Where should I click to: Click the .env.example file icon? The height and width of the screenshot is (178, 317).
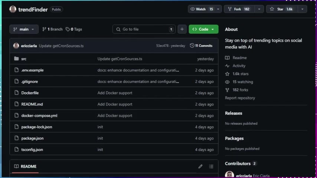pos(16,70)
